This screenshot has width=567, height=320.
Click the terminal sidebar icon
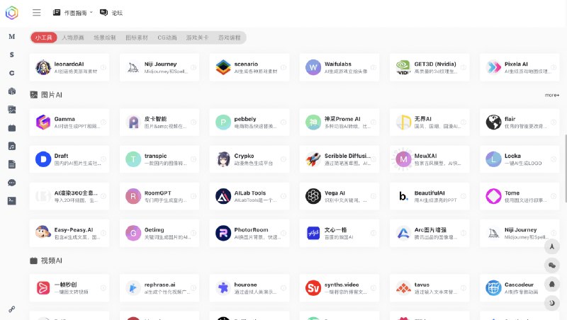click(12, 201)
